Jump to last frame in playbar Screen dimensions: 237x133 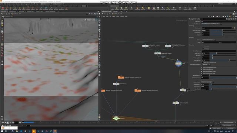pos(13,123)
